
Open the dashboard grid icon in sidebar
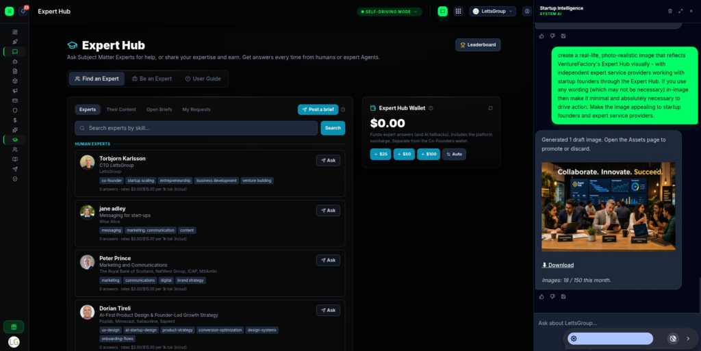click(15, 32)
